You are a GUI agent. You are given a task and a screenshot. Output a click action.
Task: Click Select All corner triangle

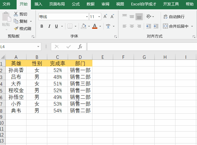[3, 57]
